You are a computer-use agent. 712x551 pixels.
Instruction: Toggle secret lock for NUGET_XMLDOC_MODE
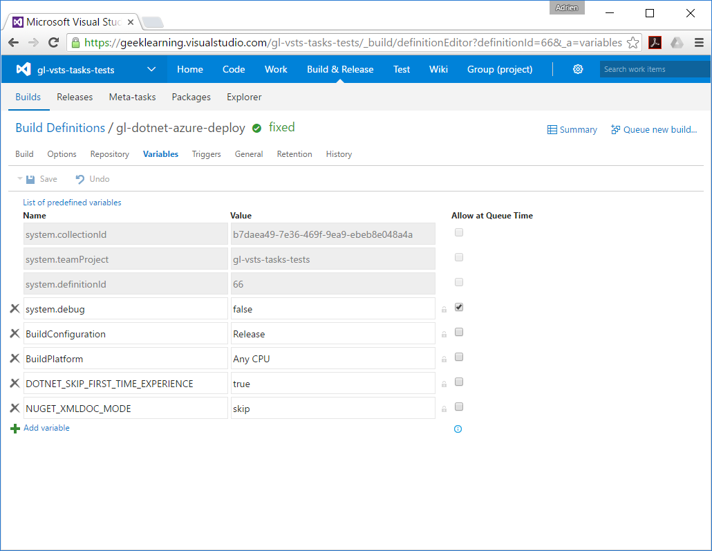[x=444, y=409]
